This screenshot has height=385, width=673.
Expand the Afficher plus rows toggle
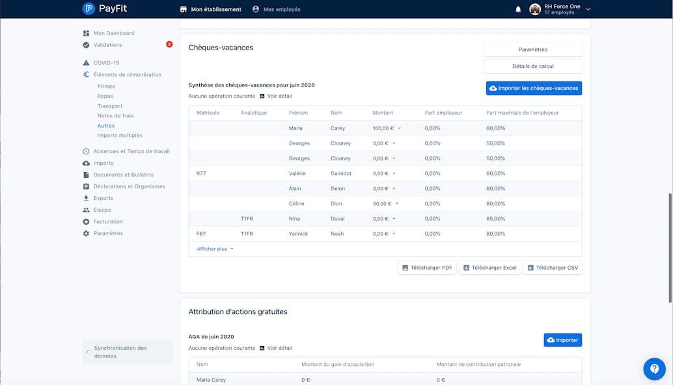[215, 249]
